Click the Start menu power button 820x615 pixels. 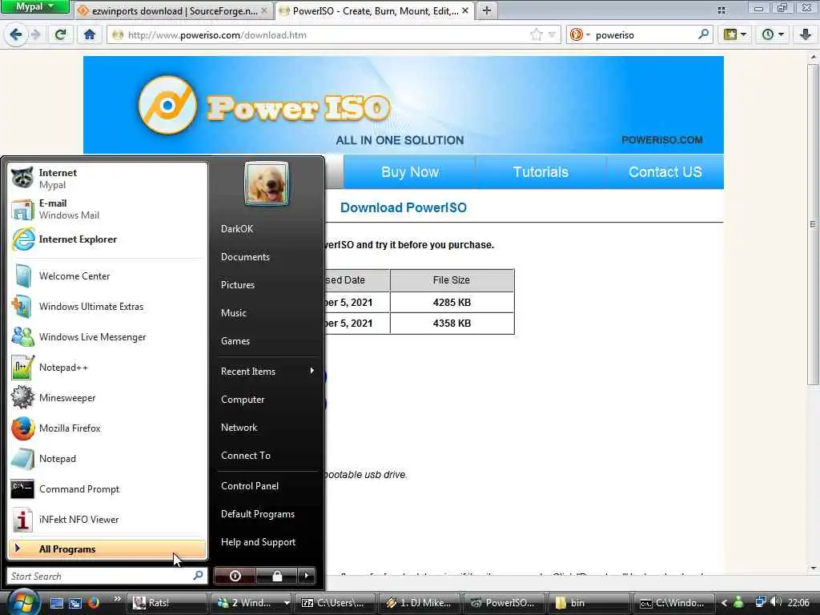[x=235, y=576]
